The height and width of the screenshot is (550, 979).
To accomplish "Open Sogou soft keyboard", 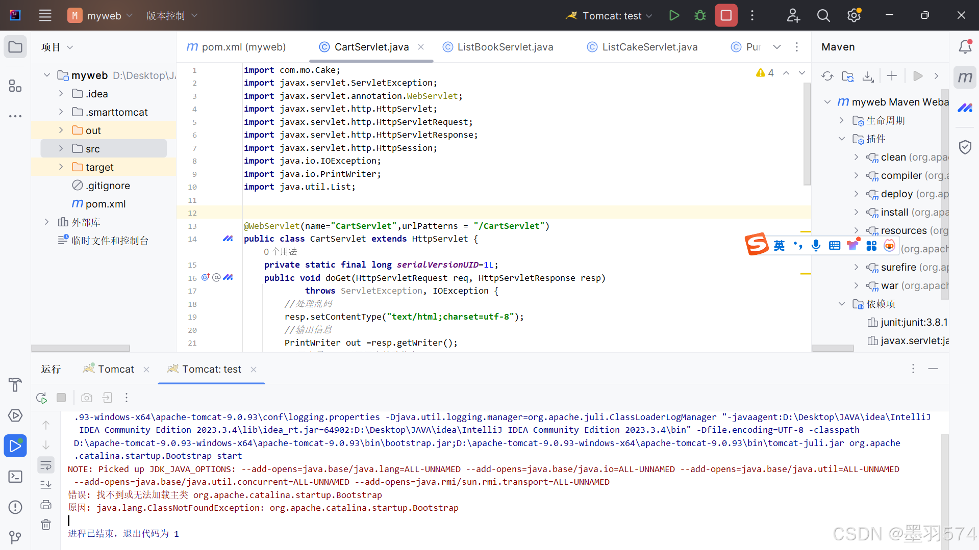I will [835, 246].
